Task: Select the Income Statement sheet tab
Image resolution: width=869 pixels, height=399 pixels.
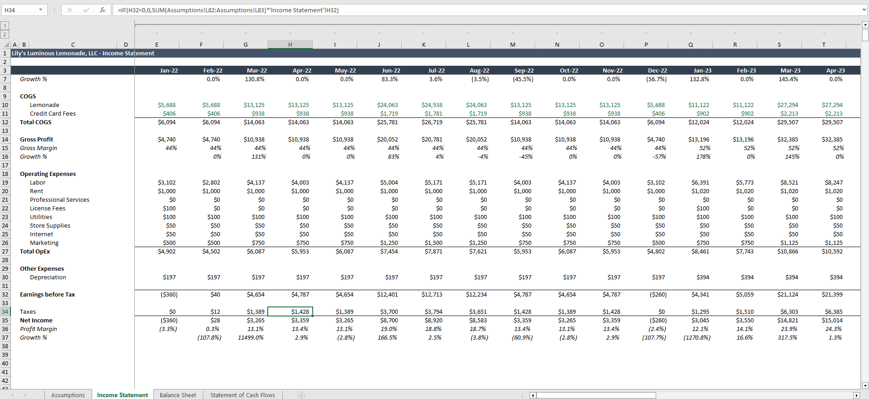Action: click(123, 395)
